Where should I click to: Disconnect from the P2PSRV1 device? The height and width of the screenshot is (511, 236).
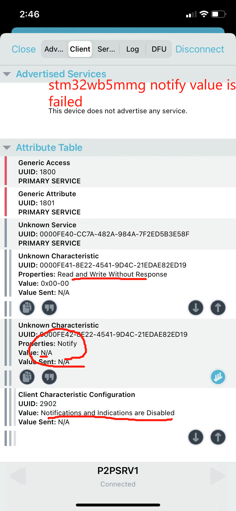200,49
